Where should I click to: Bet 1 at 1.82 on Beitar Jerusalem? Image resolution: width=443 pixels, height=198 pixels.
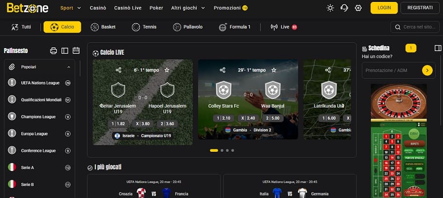click(x=118, y=124)
